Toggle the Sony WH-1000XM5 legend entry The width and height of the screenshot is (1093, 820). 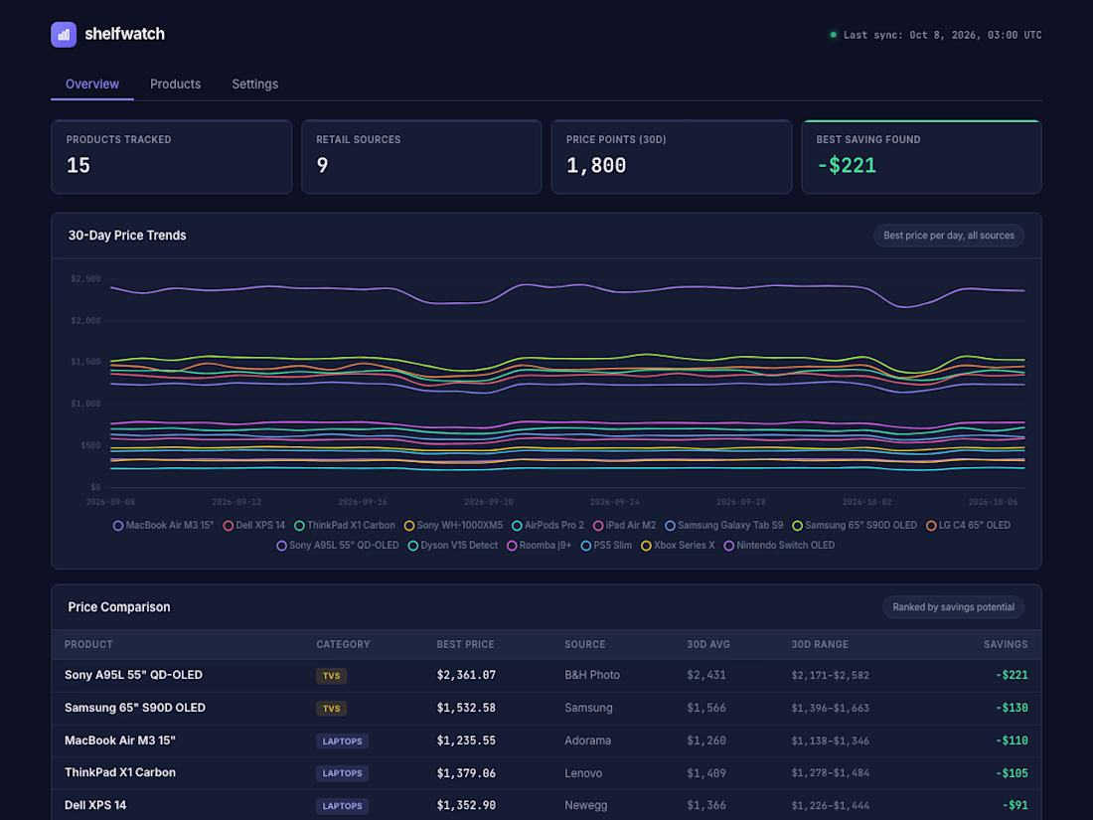tap(453, 525)
